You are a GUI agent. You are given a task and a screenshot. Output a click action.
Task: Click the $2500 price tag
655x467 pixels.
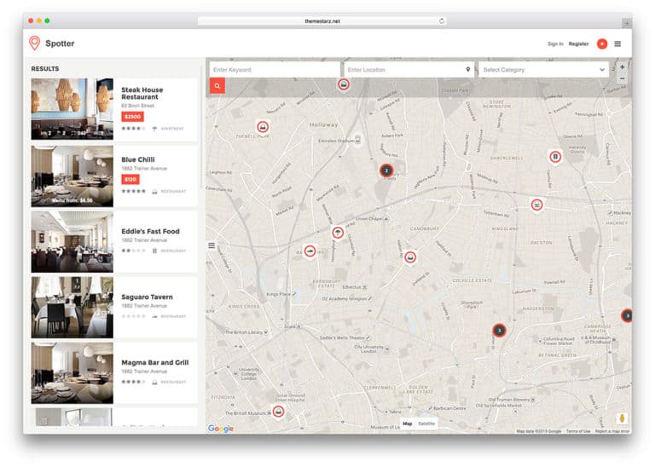[132, 117]
